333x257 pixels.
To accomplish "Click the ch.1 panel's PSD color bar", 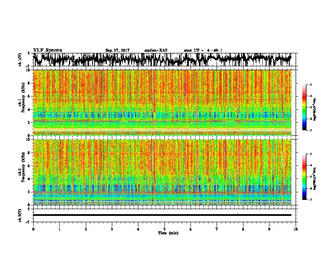I will [x=304, y=108].
